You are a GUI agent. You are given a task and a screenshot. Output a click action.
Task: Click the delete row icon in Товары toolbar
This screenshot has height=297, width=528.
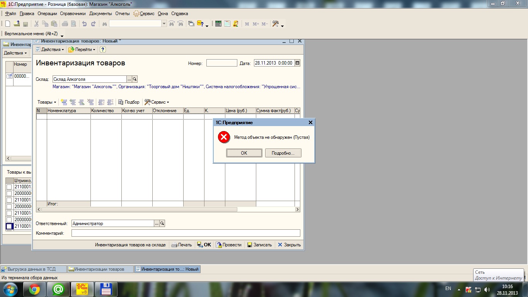pos(91,102)
